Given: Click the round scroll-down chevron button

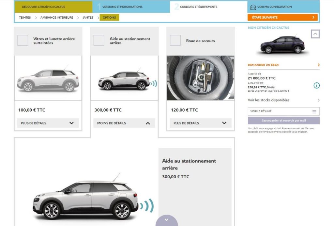Looking at the screenshot, I should [x=167, y=220].
